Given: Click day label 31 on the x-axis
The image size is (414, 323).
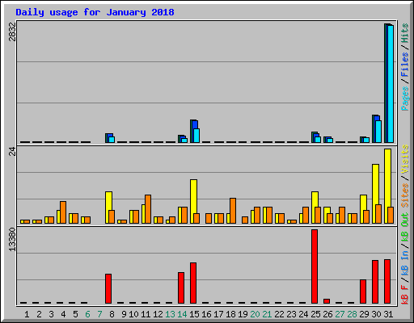Looking at the screenshot, I should [388, 314].
